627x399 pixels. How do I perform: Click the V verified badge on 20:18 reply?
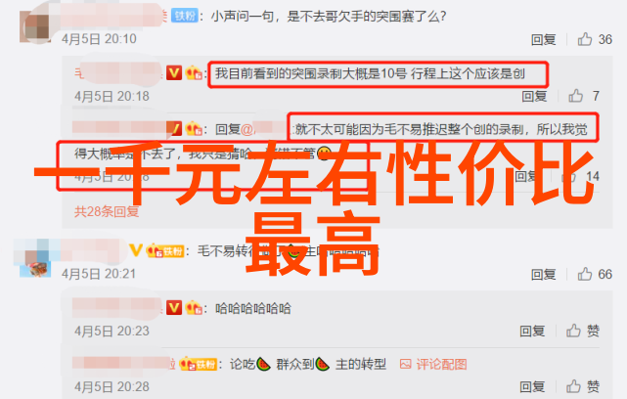pyautogui.click(x=174, y=73)
